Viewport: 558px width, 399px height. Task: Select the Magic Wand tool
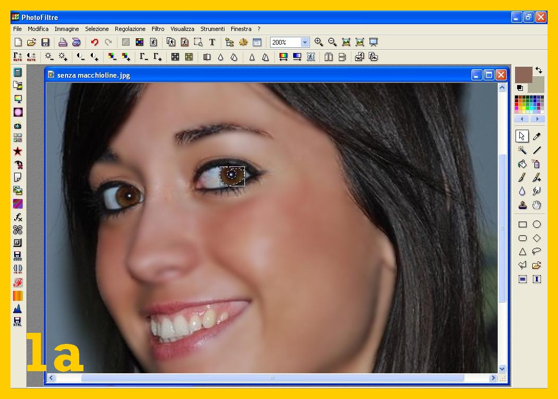(522, 150)
